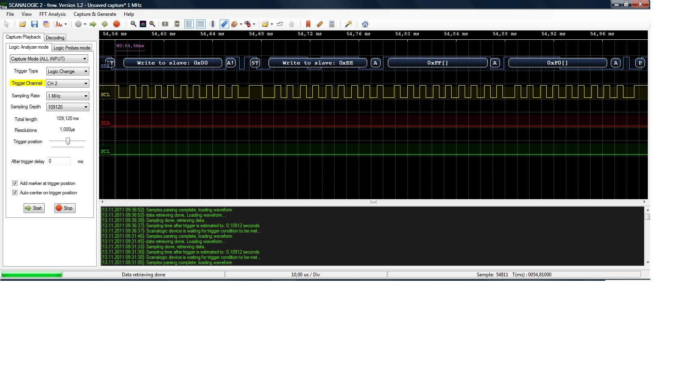
Task: Switch to Logic Probes mode tab
Action: click(x=72, y=48)
